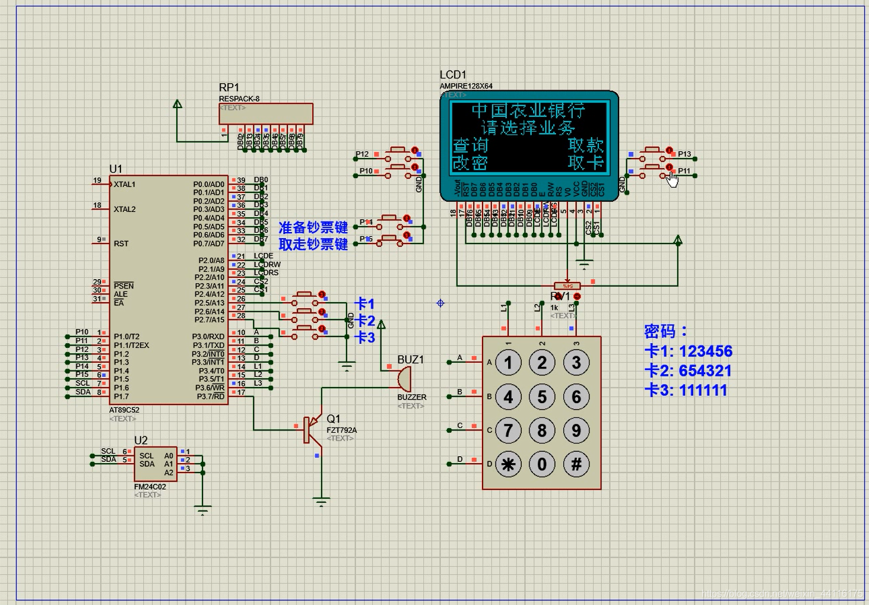Toggle the latch dot on P11 pushbutton

click(x=669, y=167)
